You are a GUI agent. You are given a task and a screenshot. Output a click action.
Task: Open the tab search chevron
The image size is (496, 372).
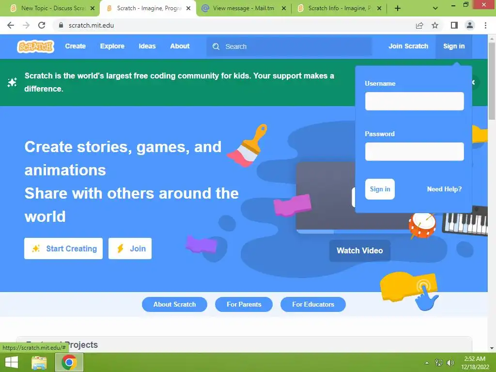[435, 8]
